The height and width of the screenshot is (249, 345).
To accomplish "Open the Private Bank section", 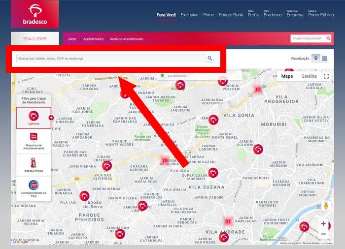I will click(x=231, y=15).
